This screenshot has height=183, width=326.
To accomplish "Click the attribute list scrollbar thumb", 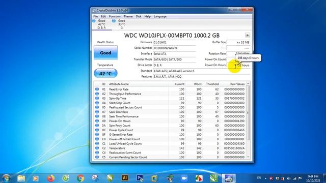I will pyautogui.click(x=248, y=113).
